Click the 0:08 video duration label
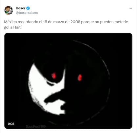Image resolution: width=138 pixels, height=133 pixels. [11, 124]
